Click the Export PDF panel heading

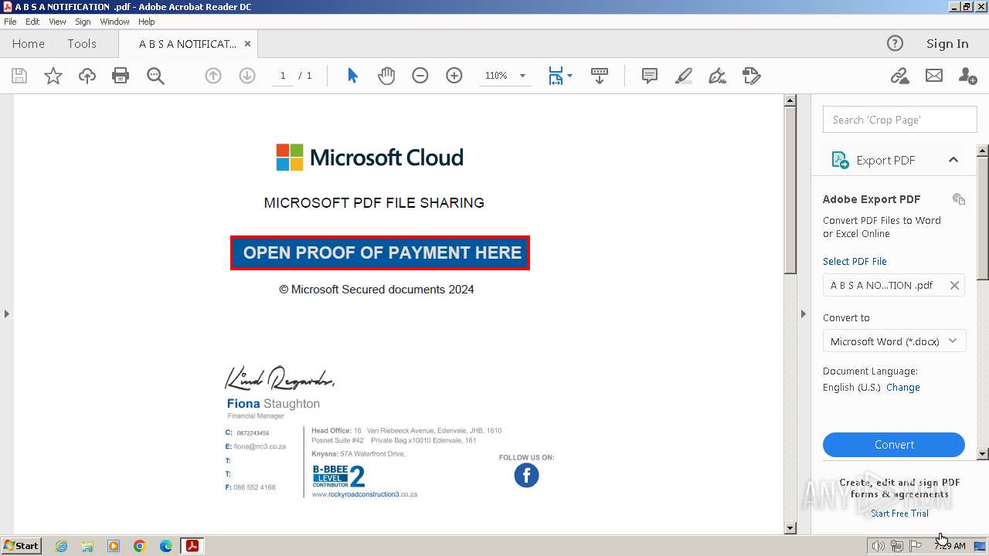click(x=885, y=160)
